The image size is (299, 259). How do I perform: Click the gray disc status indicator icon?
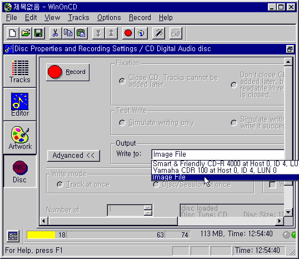[x=286, y=235]
